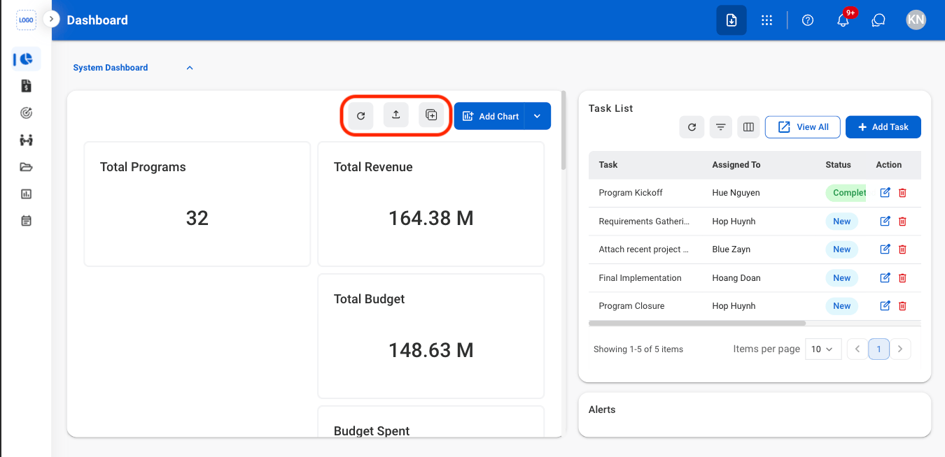Open the help question mark icon
945x457 pixels.
coord(808,20)
